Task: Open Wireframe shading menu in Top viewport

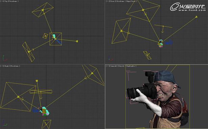Action: 13,1
